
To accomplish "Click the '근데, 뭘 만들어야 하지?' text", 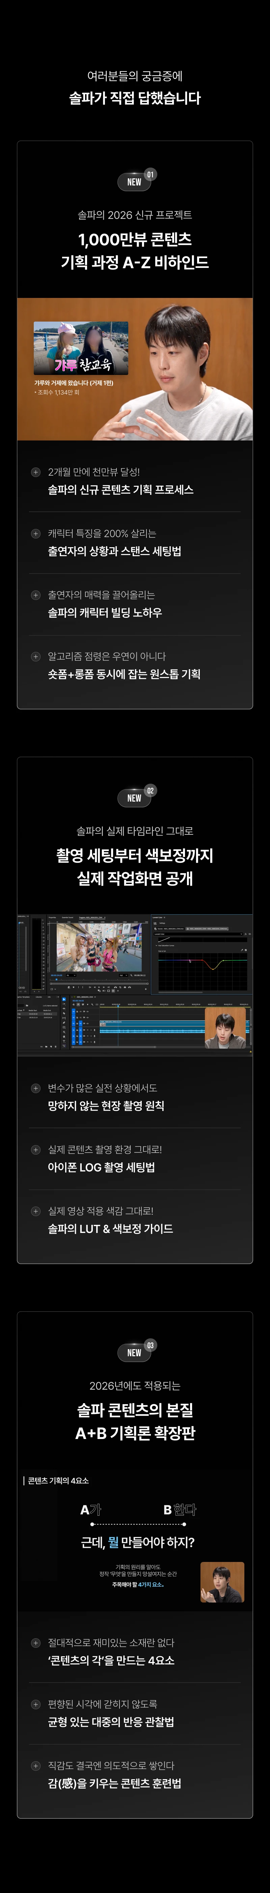I will (138, 1542).
